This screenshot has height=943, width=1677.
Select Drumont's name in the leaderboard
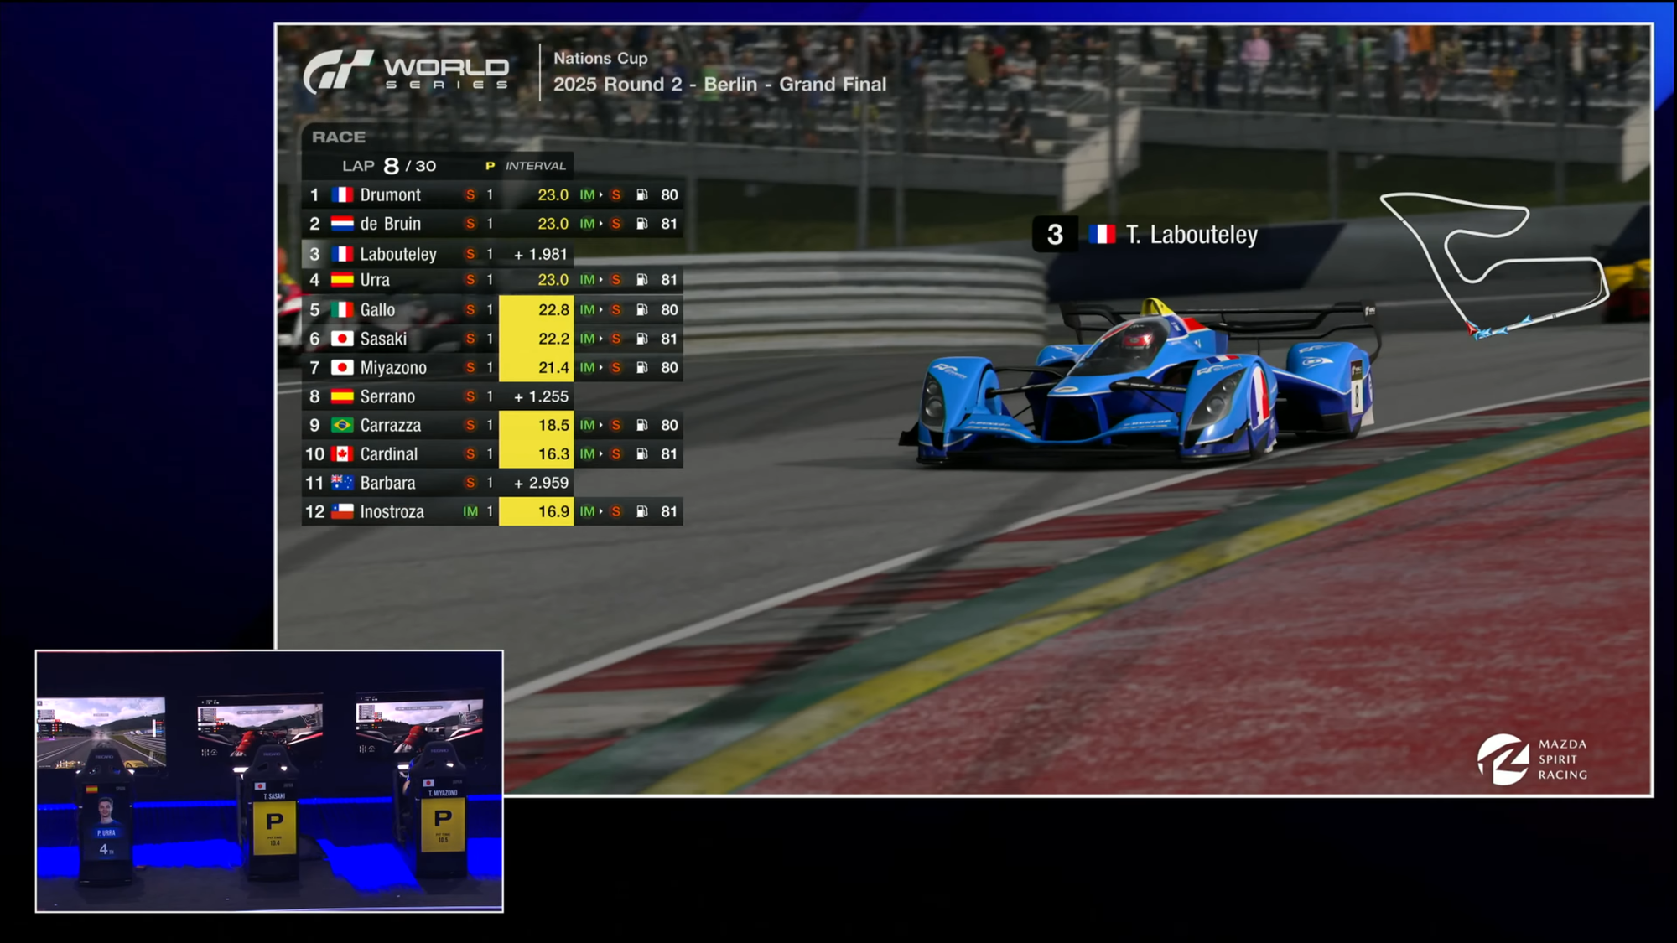click(x=391, y=194)
